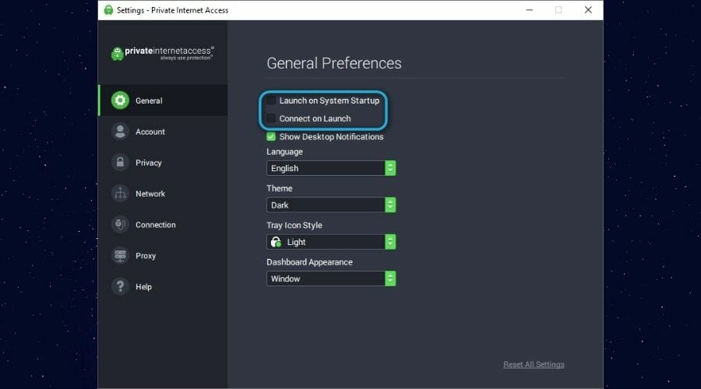
Task: Enable Launch on System Startup checkbox
Action: 271,100
